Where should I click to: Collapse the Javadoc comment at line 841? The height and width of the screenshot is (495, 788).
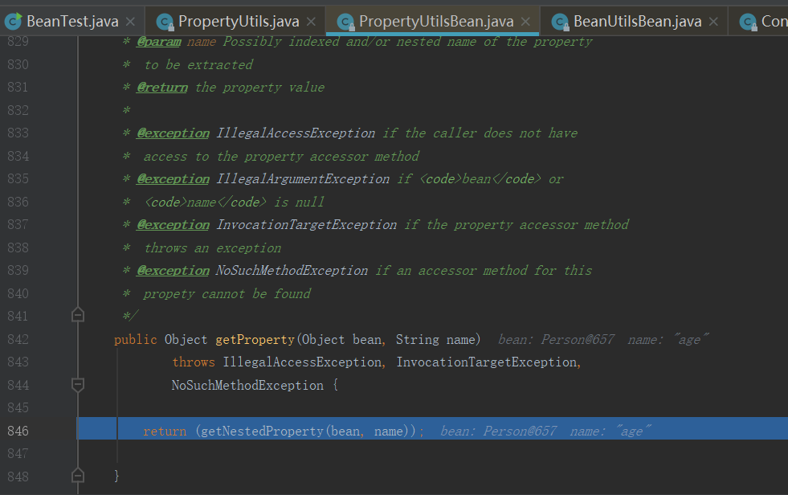(78, 316)
